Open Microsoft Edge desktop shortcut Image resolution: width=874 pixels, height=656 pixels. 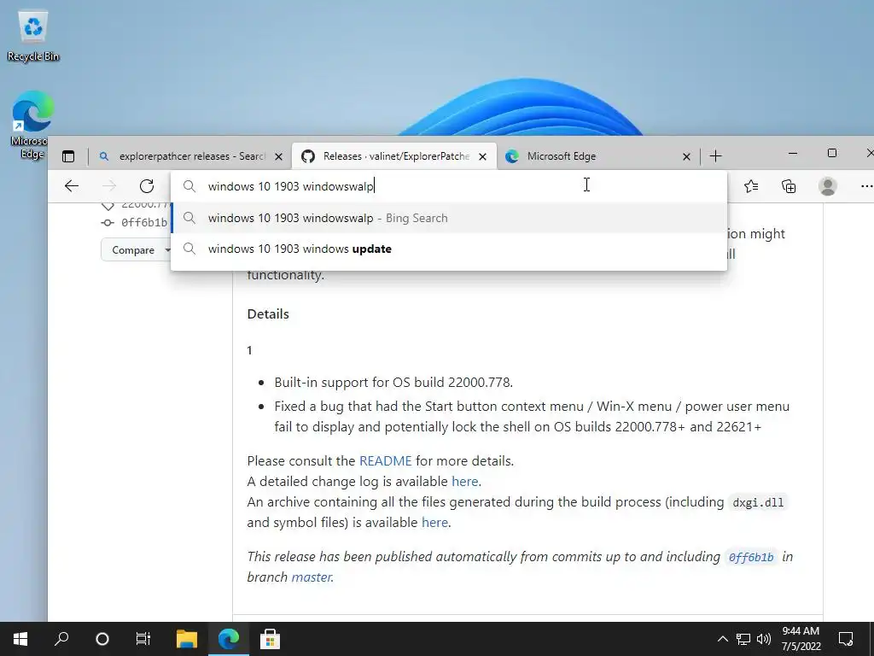click(x=32, y=125)
